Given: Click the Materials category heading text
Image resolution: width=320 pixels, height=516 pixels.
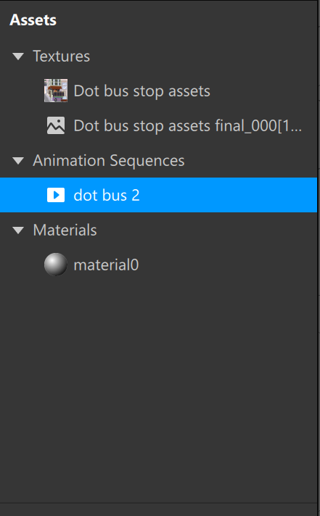Looking at the screenshot, I should pos(65,230).
